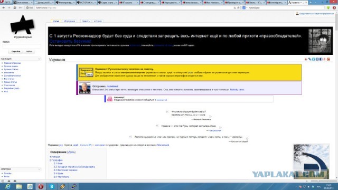Bookmark the page with the star icon

(238, 8)
